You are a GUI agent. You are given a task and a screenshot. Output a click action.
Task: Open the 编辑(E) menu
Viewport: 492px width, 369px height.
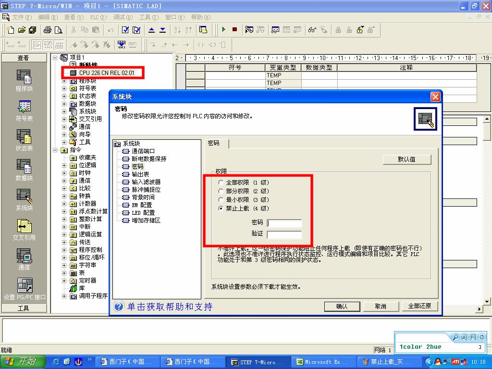point(48,17)
